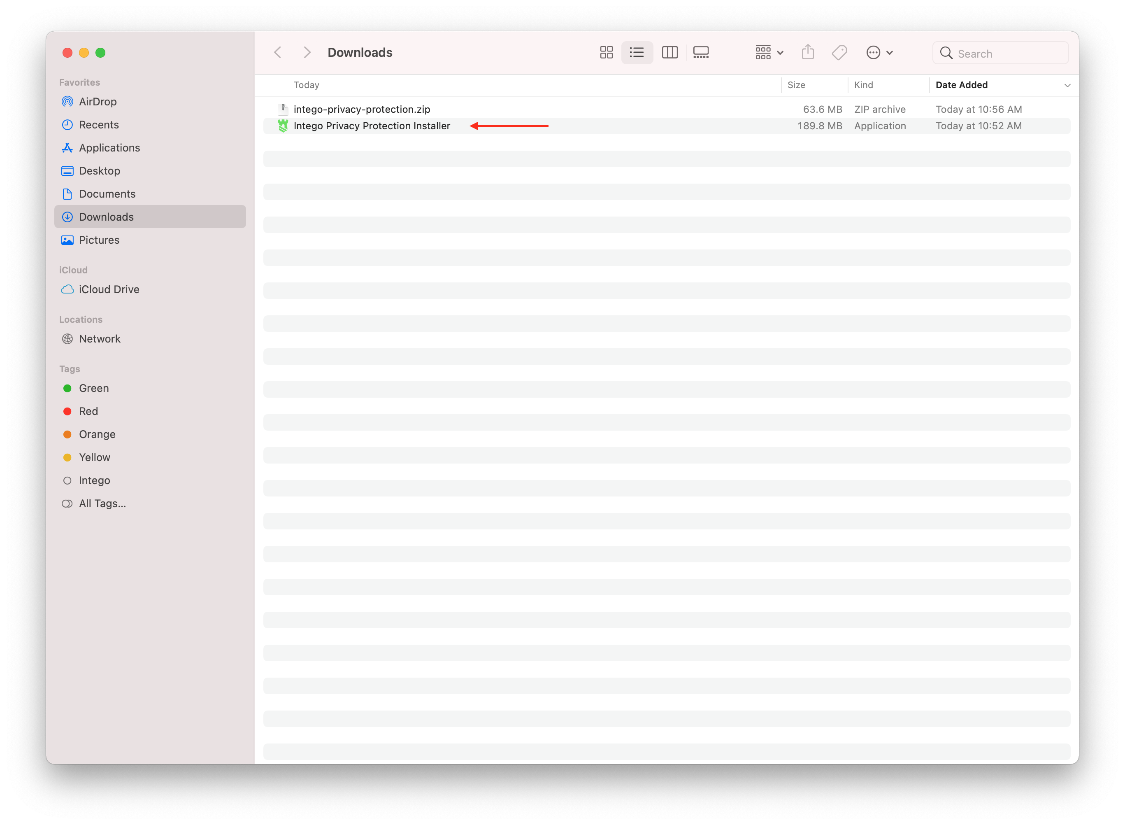Click the Edit Tags toolbar icon
Viewport: 1125px width, 825px height.
[x=839, y=52]
